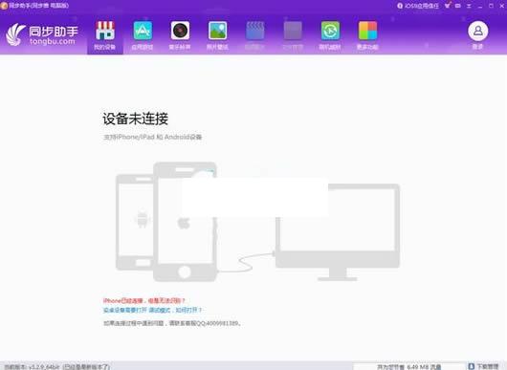The height and width of the screenshot is (370, 507).
Task: Click the blue Android debug mode help link
Action: pos(152,310)
